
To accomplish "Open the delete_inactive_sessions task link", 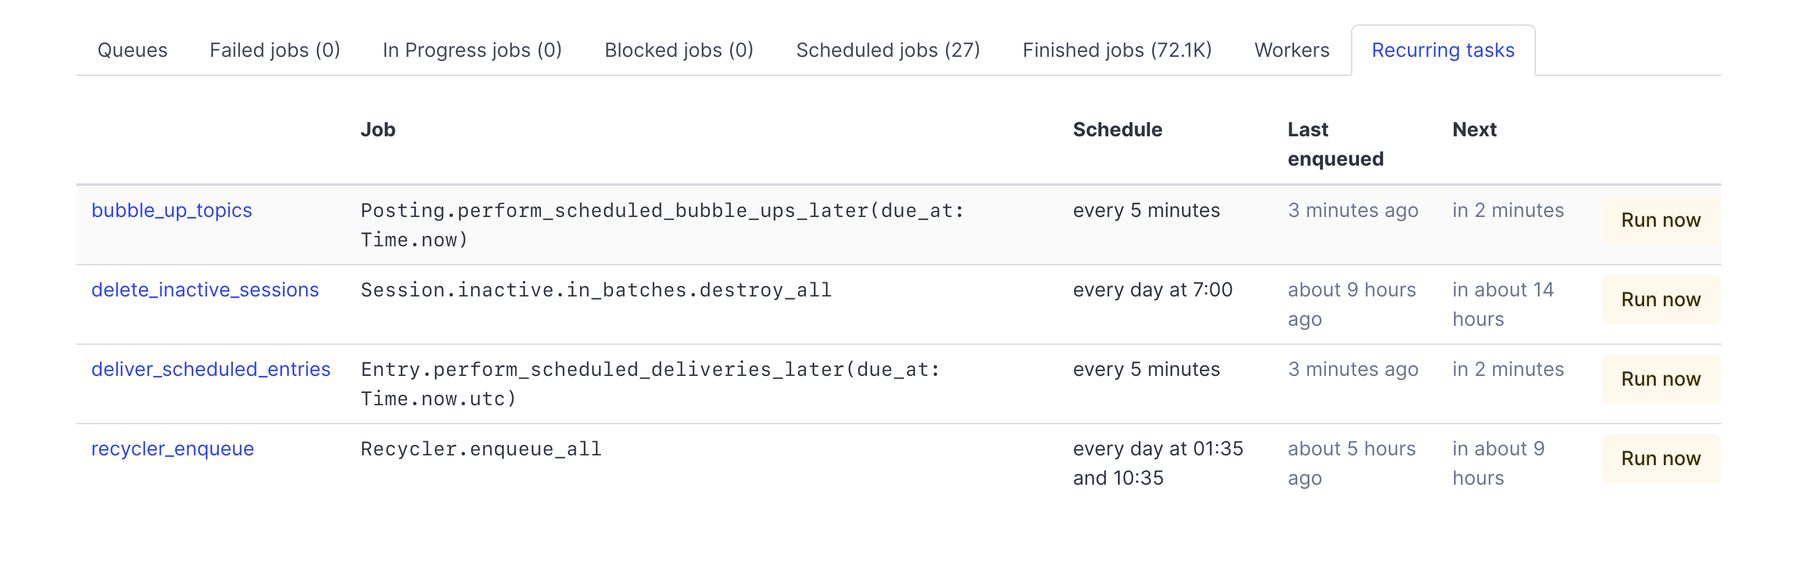I will coord(204,290).
